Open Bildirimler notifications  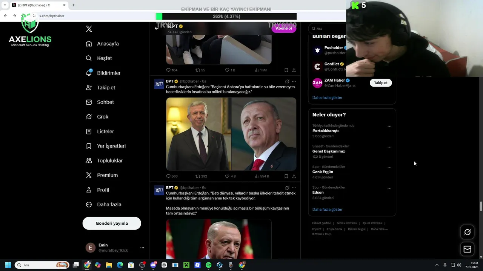(x=103, y=73)
